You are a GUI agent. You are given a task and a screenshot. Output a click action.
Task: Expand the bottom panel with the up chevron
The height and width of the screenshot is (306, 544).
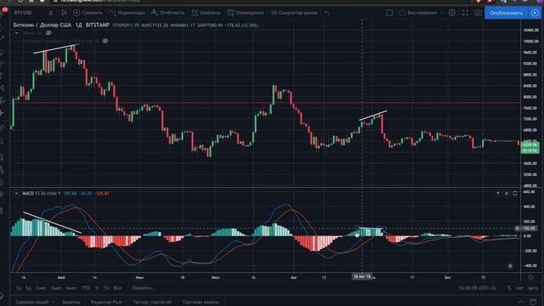click(x=521, y=302)
